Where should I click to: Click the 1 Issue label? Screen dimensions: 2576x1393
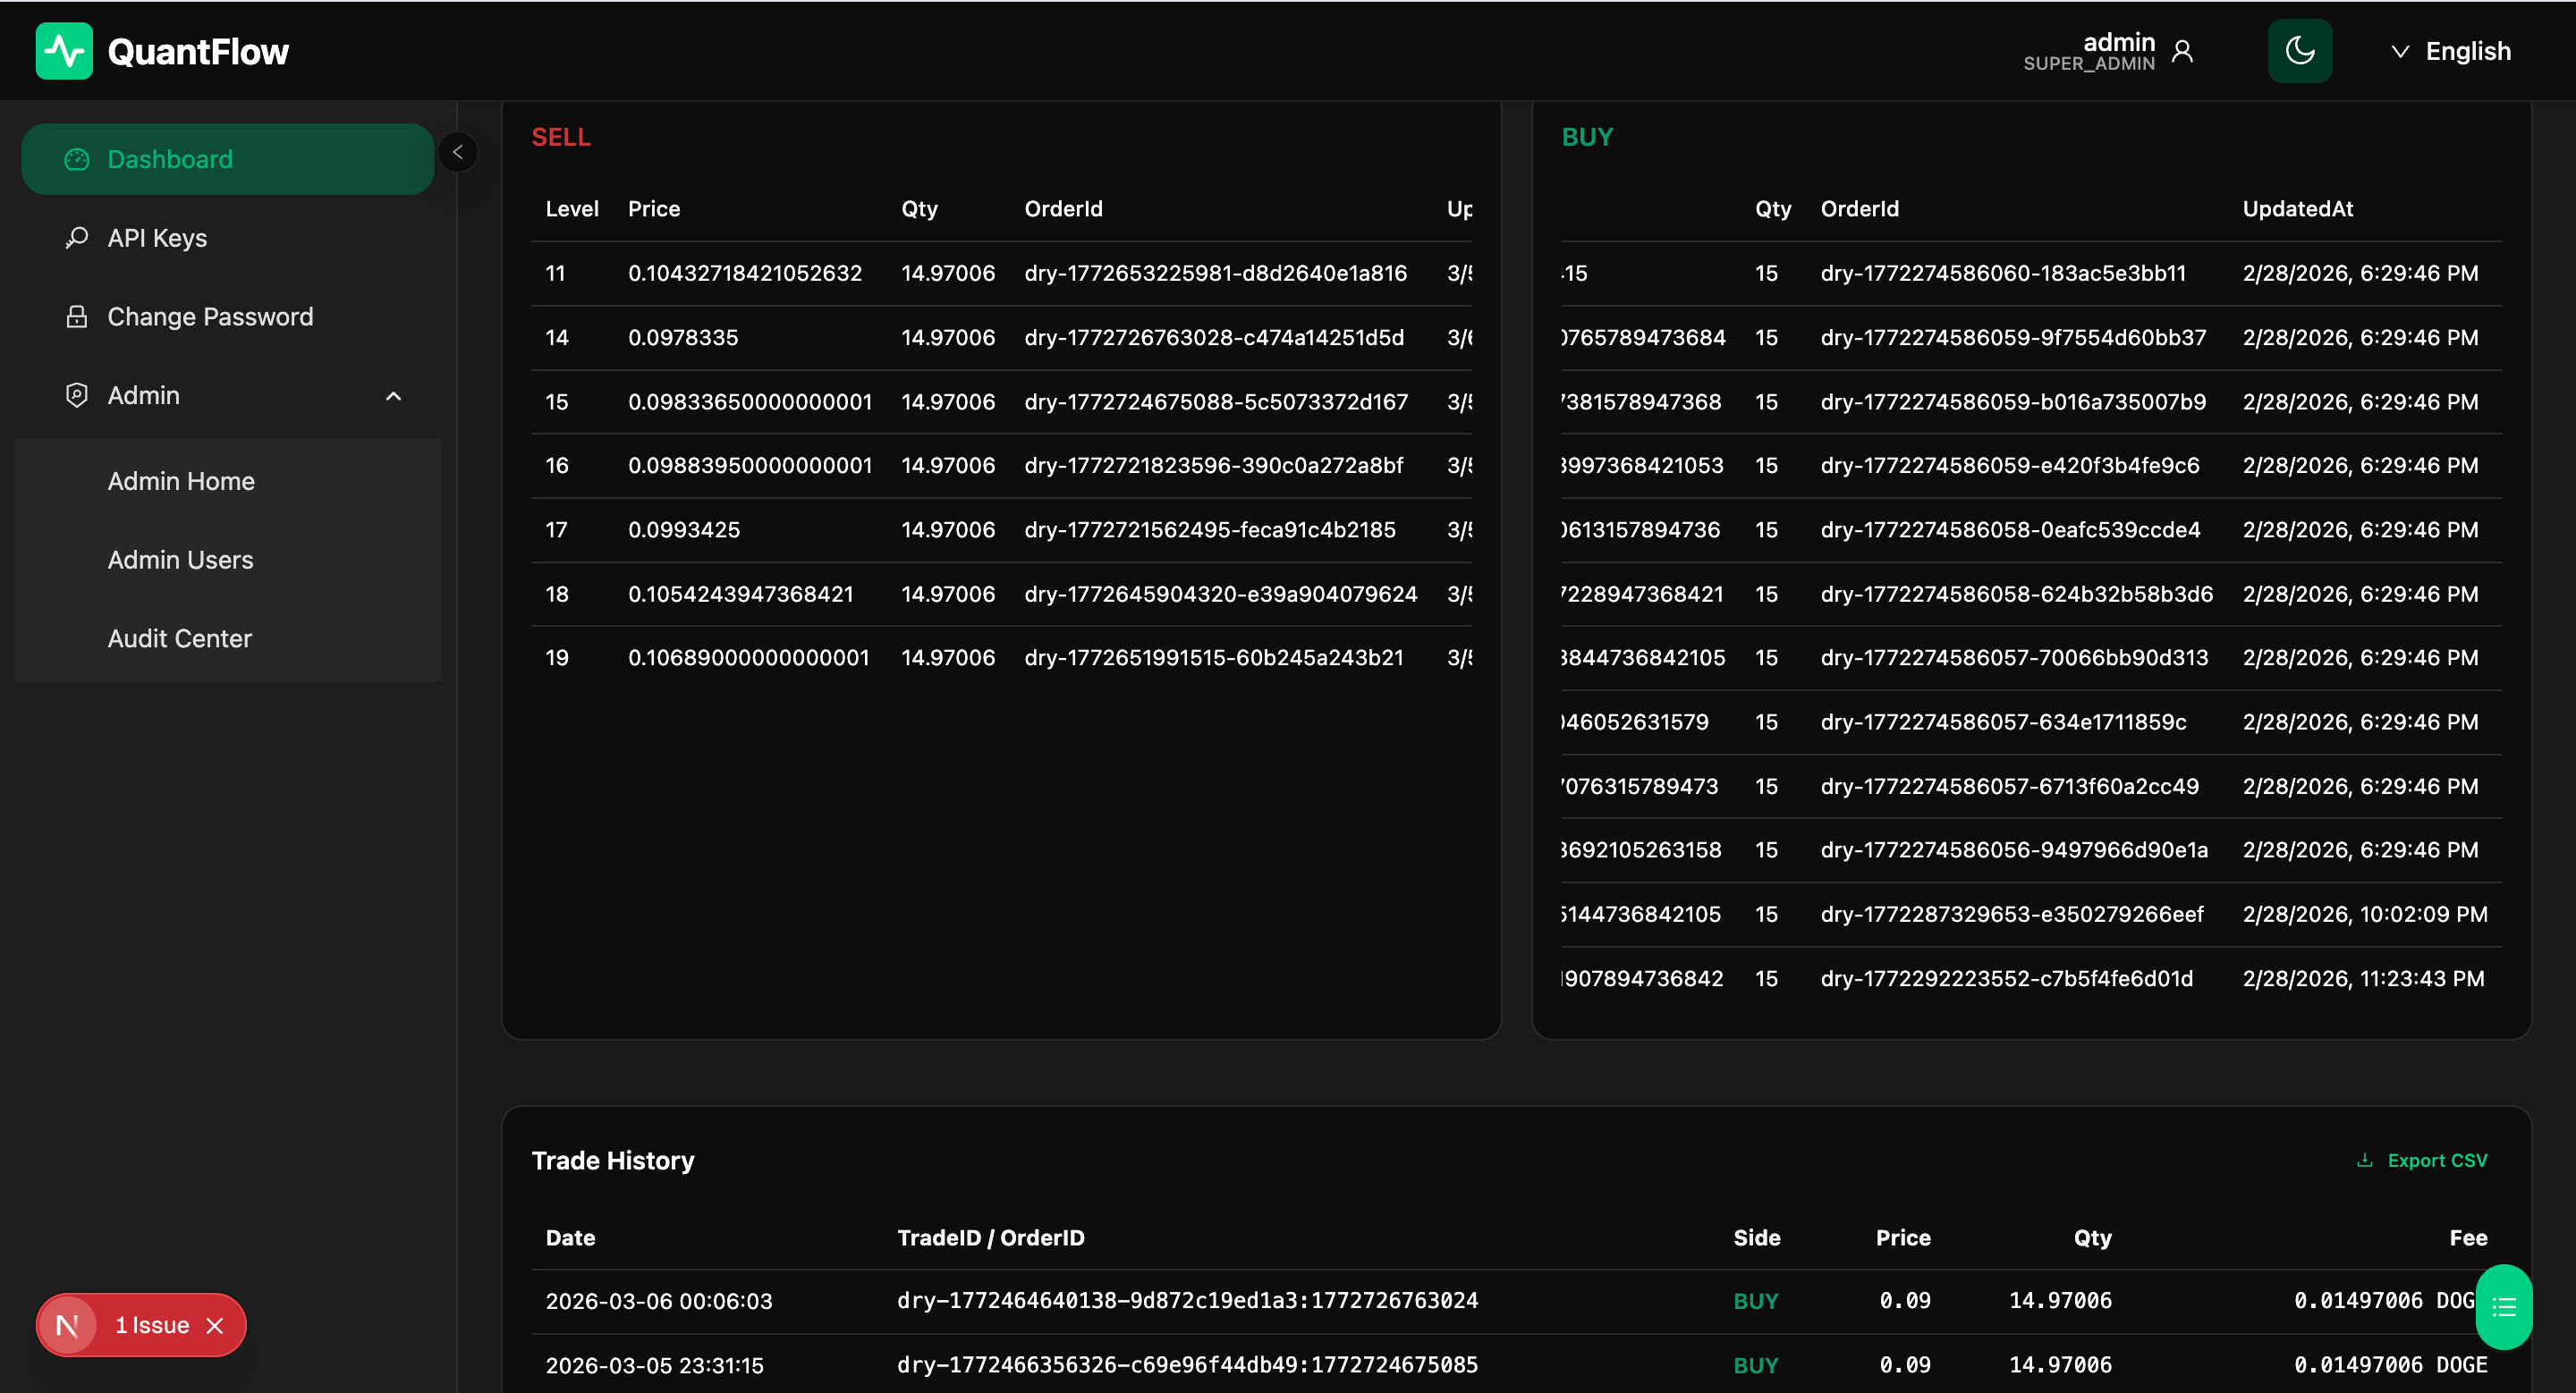coord(152,1325)
